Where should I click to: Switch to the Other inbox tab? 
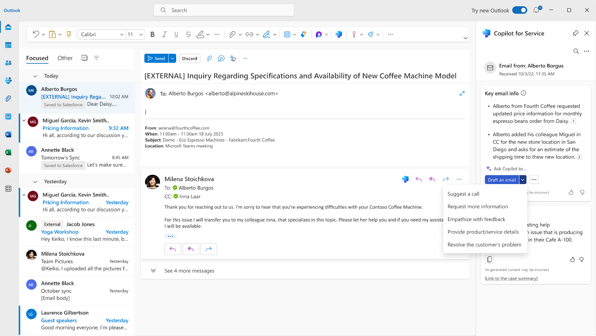coord(65,58)
